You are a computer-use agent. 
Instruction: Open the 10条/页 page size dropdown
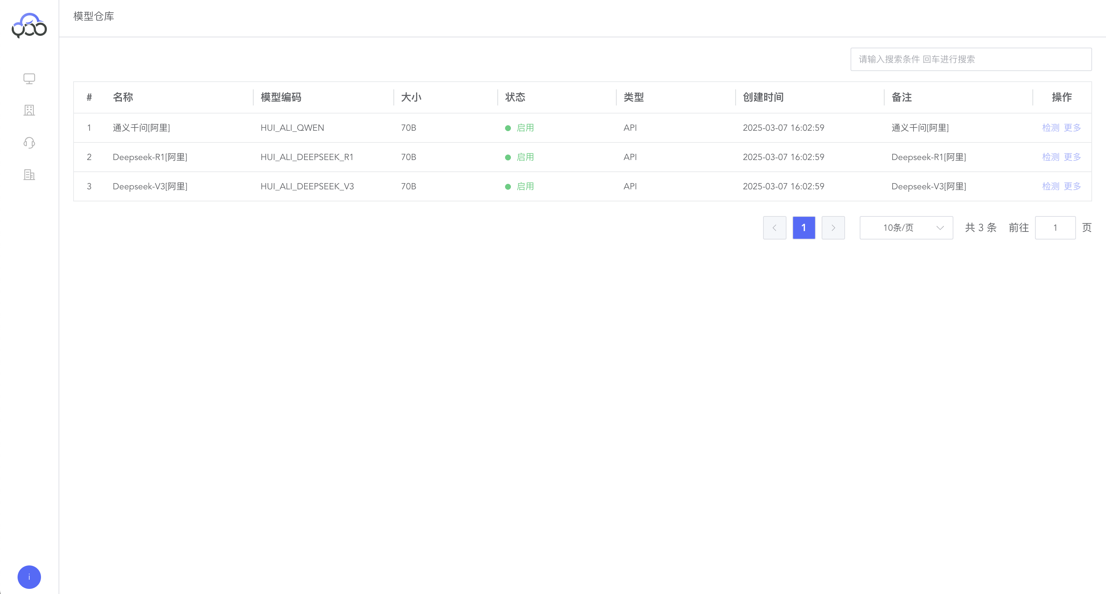[x=906, y=228]
